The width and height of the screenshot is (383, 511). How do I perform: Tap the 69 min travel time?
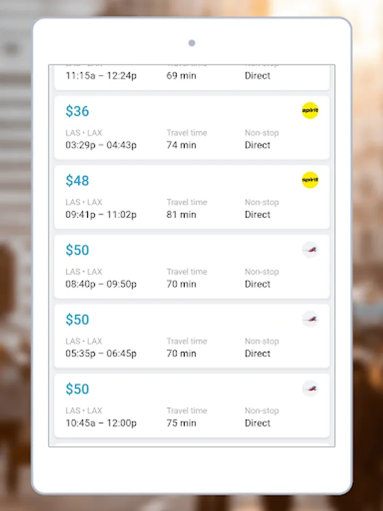[181, 76]
